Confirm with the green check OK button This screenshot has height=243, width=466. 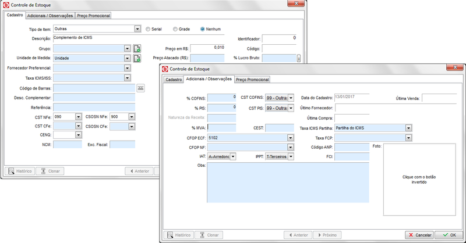pyautogui.click(x=450, y=235)
